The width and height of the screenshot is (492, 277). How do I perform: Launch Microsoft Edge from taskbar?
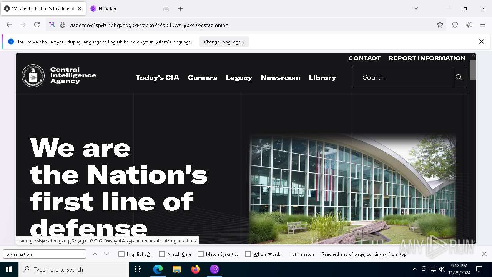[158, 269]
